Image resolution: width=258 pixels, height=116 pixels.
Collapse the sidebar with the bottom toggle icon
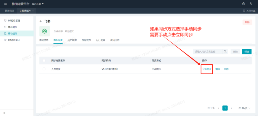(x=4, y=113)
